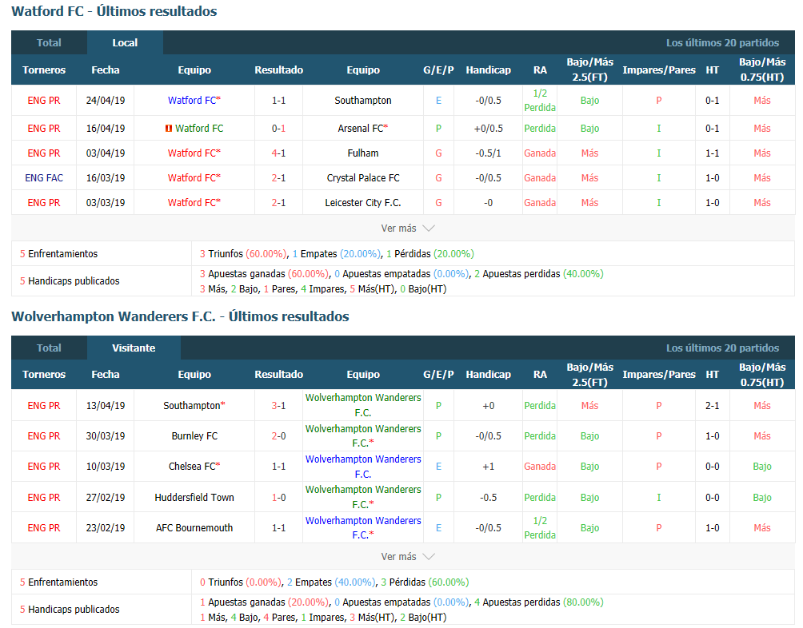Open the 2-0 result in the Burnley row
The height and width of the screenshot is (628, 803).
coord(278,435)
